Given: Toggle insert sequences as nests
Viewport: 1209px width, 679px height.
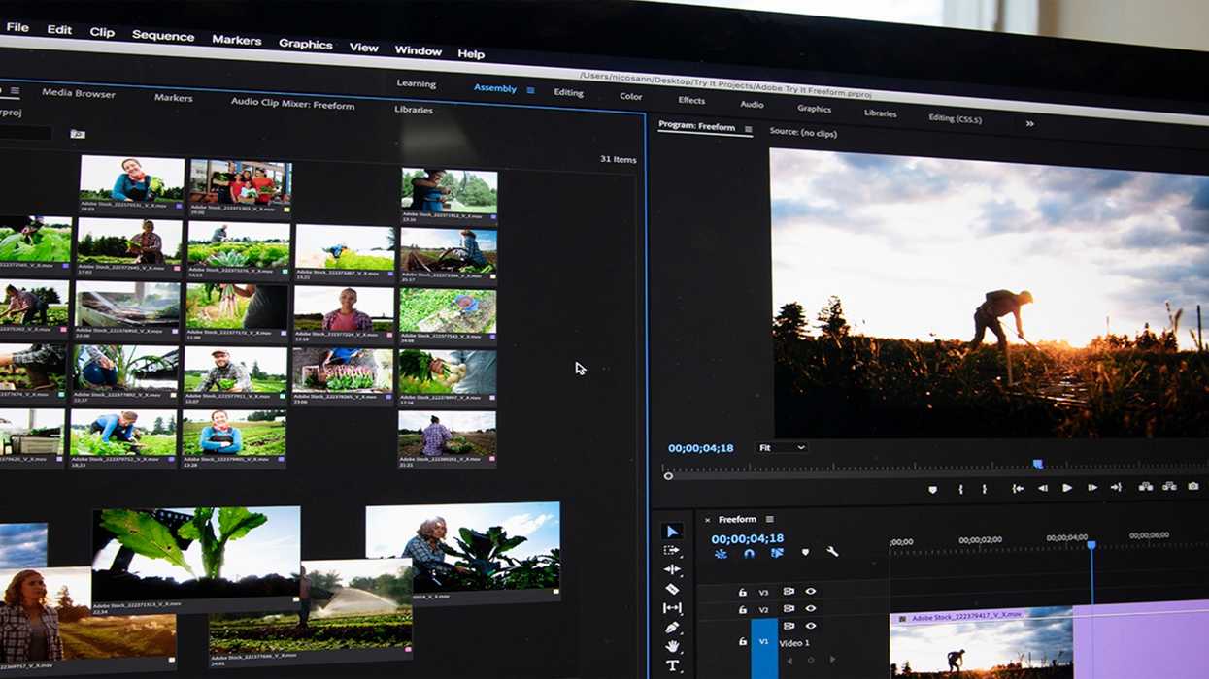Looking at the screenshot, I should [721, 553].
